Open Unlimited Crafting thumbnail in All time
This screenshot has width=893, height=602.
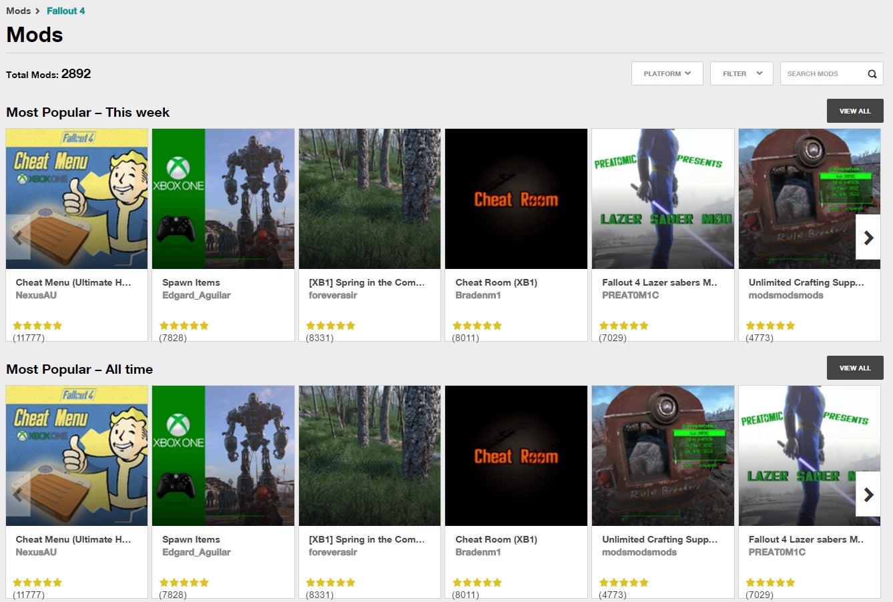[663, 456]
